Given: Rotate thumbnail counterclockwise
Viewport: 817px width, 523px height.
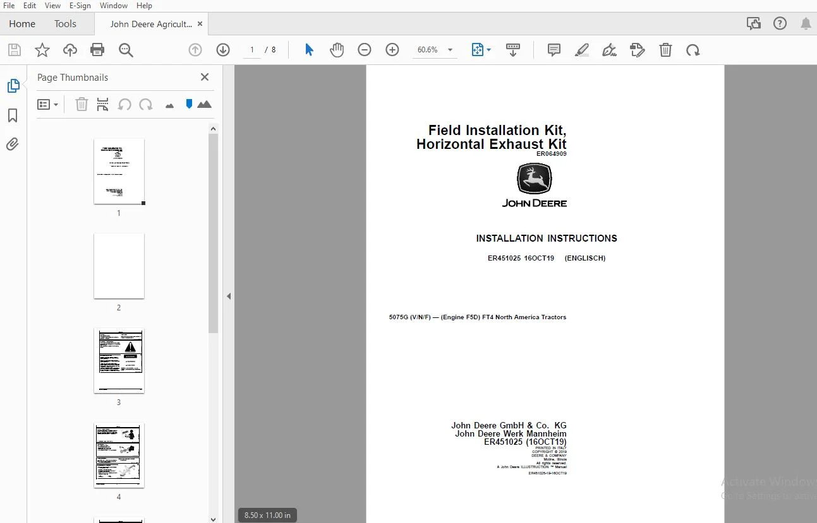Looking at the screenshot, I should (124, 105).
